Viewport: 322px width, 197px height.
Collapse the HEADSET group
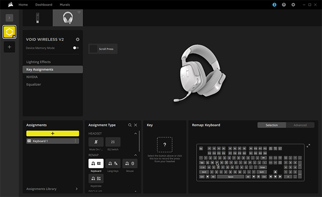(x=136, y=134)
